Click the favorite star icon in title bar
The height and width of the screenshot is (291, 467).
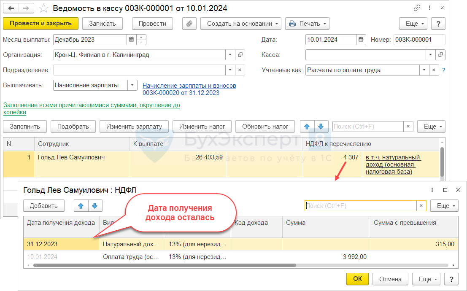(43, 8)
